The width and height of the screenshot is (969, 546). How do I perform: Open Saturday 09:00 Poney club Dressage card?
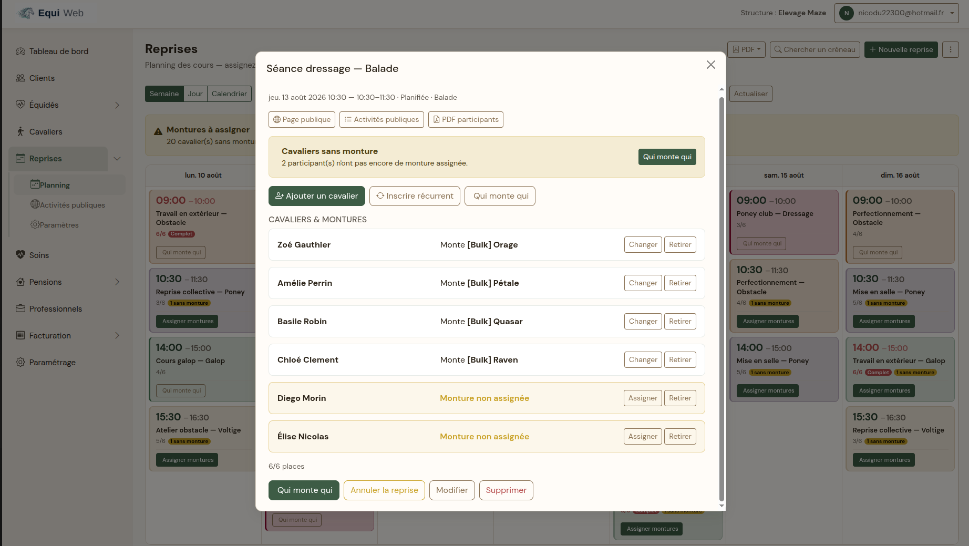[x=784, y=222]
